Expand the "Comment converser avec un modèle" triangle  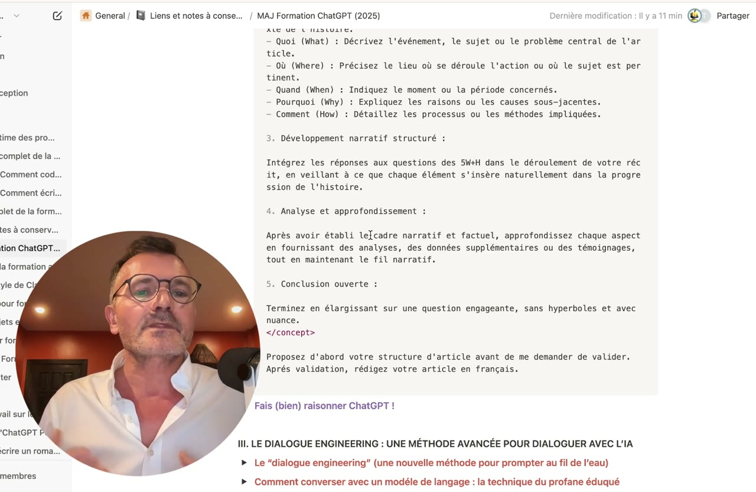coord(244,482)
